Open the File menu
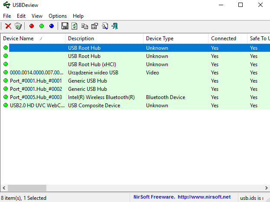Viewport: 270px width, 202px height. click(7, 16)
